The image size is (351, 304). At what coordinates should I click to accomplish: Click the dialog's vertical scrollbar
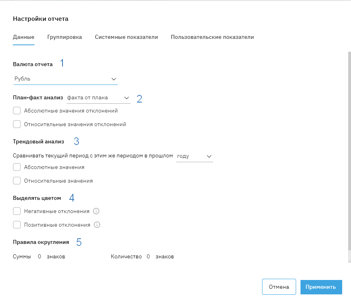coord(349,156)
